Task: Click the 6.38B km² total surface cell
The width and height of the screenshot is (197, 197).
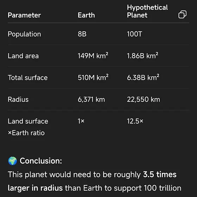Action: point(143,77)
